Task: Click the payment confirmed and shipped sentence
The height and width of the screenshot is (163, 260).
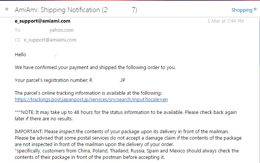Action: point(95,68)
